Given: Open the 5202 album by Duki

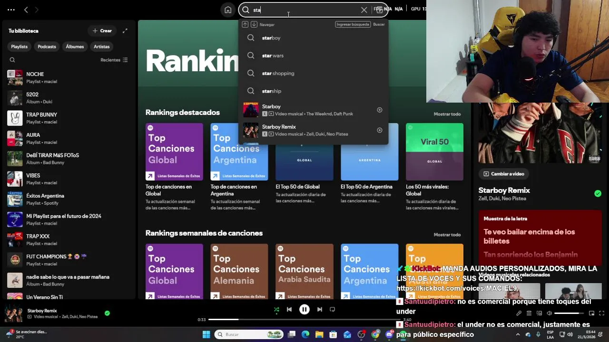Looking at the screenshot, I should point(69,98).
